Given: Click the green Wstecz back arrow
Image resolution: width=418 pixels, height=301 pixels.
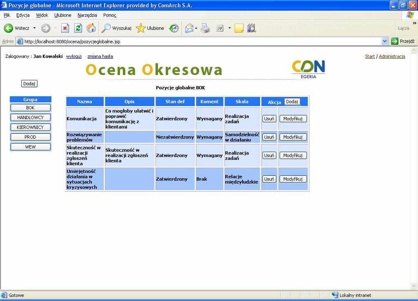Looking at the screenshot, I should tap(8, 28).
